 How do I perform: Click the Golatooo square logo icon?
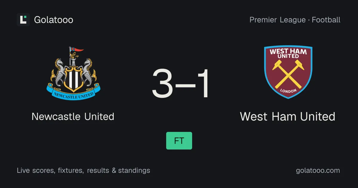click(23, 20)
